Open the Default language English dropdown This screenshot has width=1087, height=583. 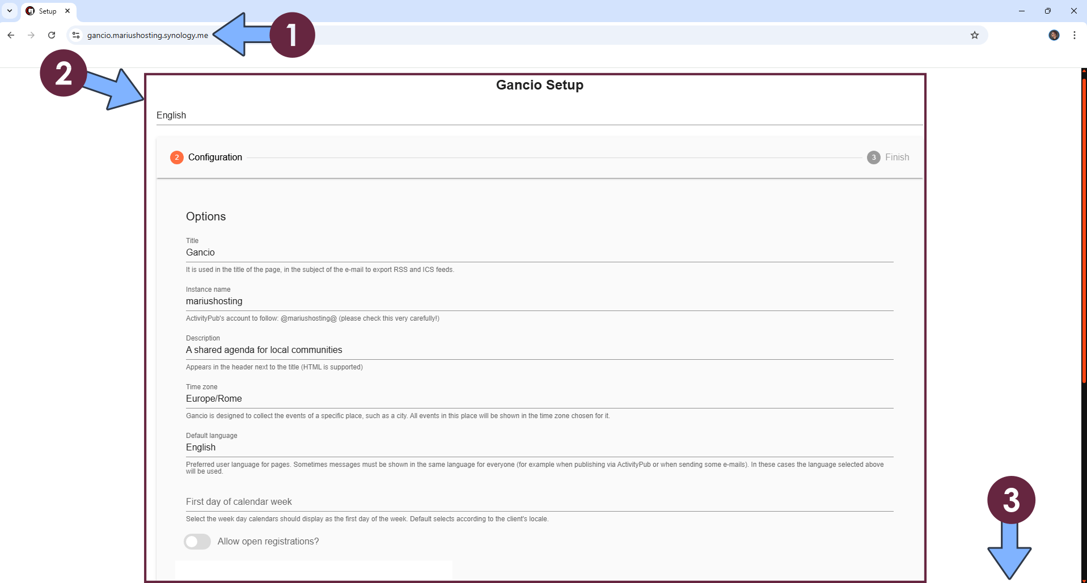[x=540, y=448]
